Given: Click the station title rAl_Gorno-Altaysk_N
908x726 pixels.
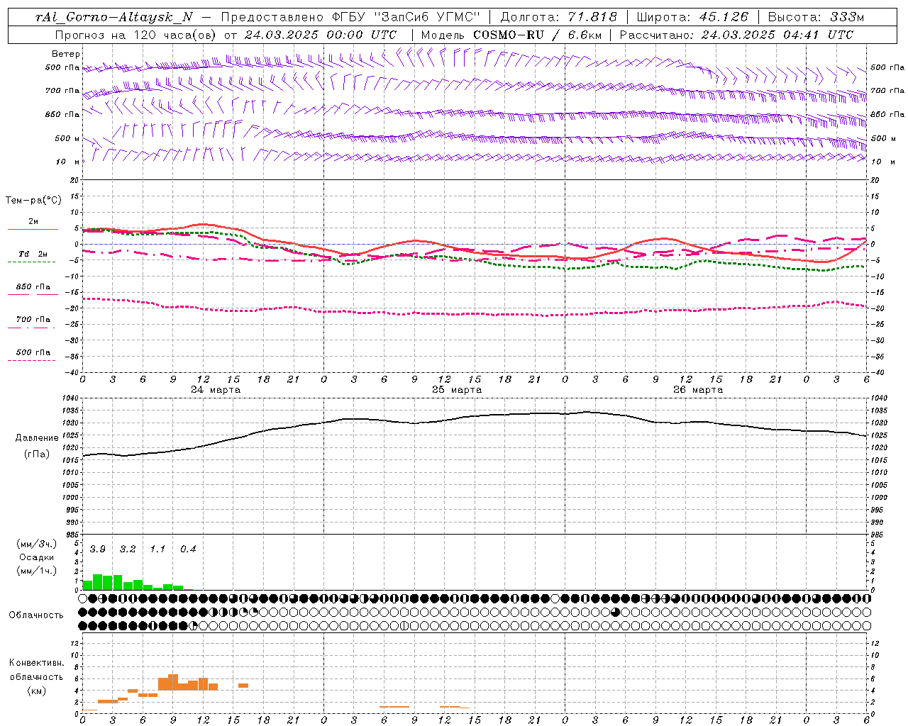Looking at the screenshot, I should pos(114,17).
